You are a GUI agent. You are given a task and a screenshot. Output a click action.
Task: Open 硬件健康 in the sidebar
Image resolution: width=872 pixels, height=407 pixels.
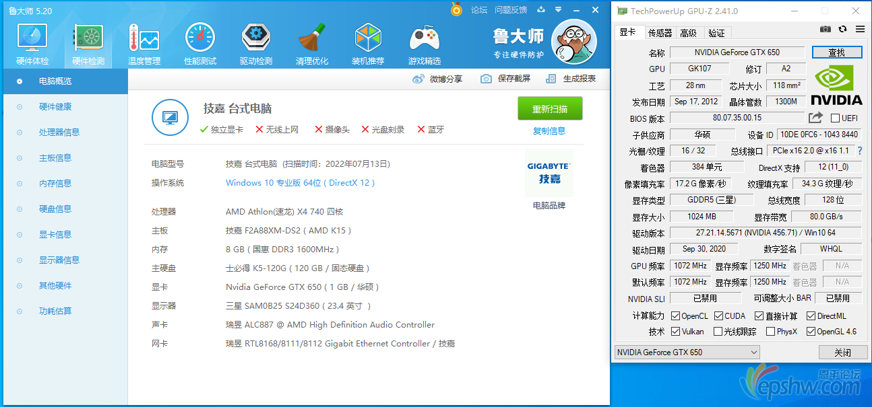click(55, 107)
